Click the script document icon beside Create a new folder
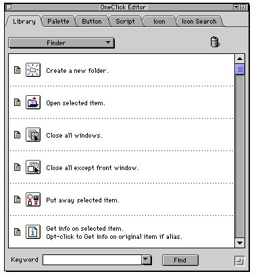The image size is (254, 276). click(17, 70)
